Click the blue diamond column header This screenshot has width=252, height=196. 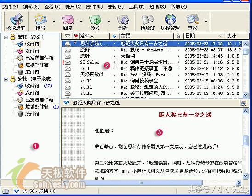[x=115, y=36]
